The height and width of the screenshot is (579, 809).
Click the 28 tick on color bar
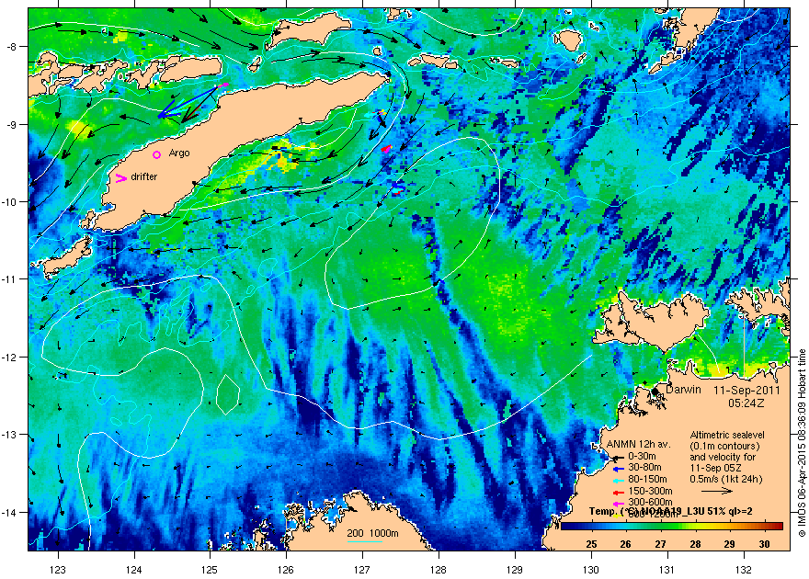695,544
